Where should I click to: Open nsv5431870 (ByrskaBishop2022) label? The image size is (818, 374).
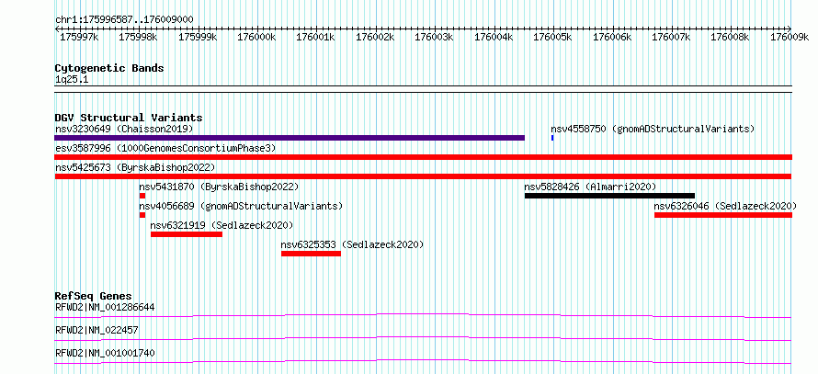pyautogui.click(x=219, y=187)
